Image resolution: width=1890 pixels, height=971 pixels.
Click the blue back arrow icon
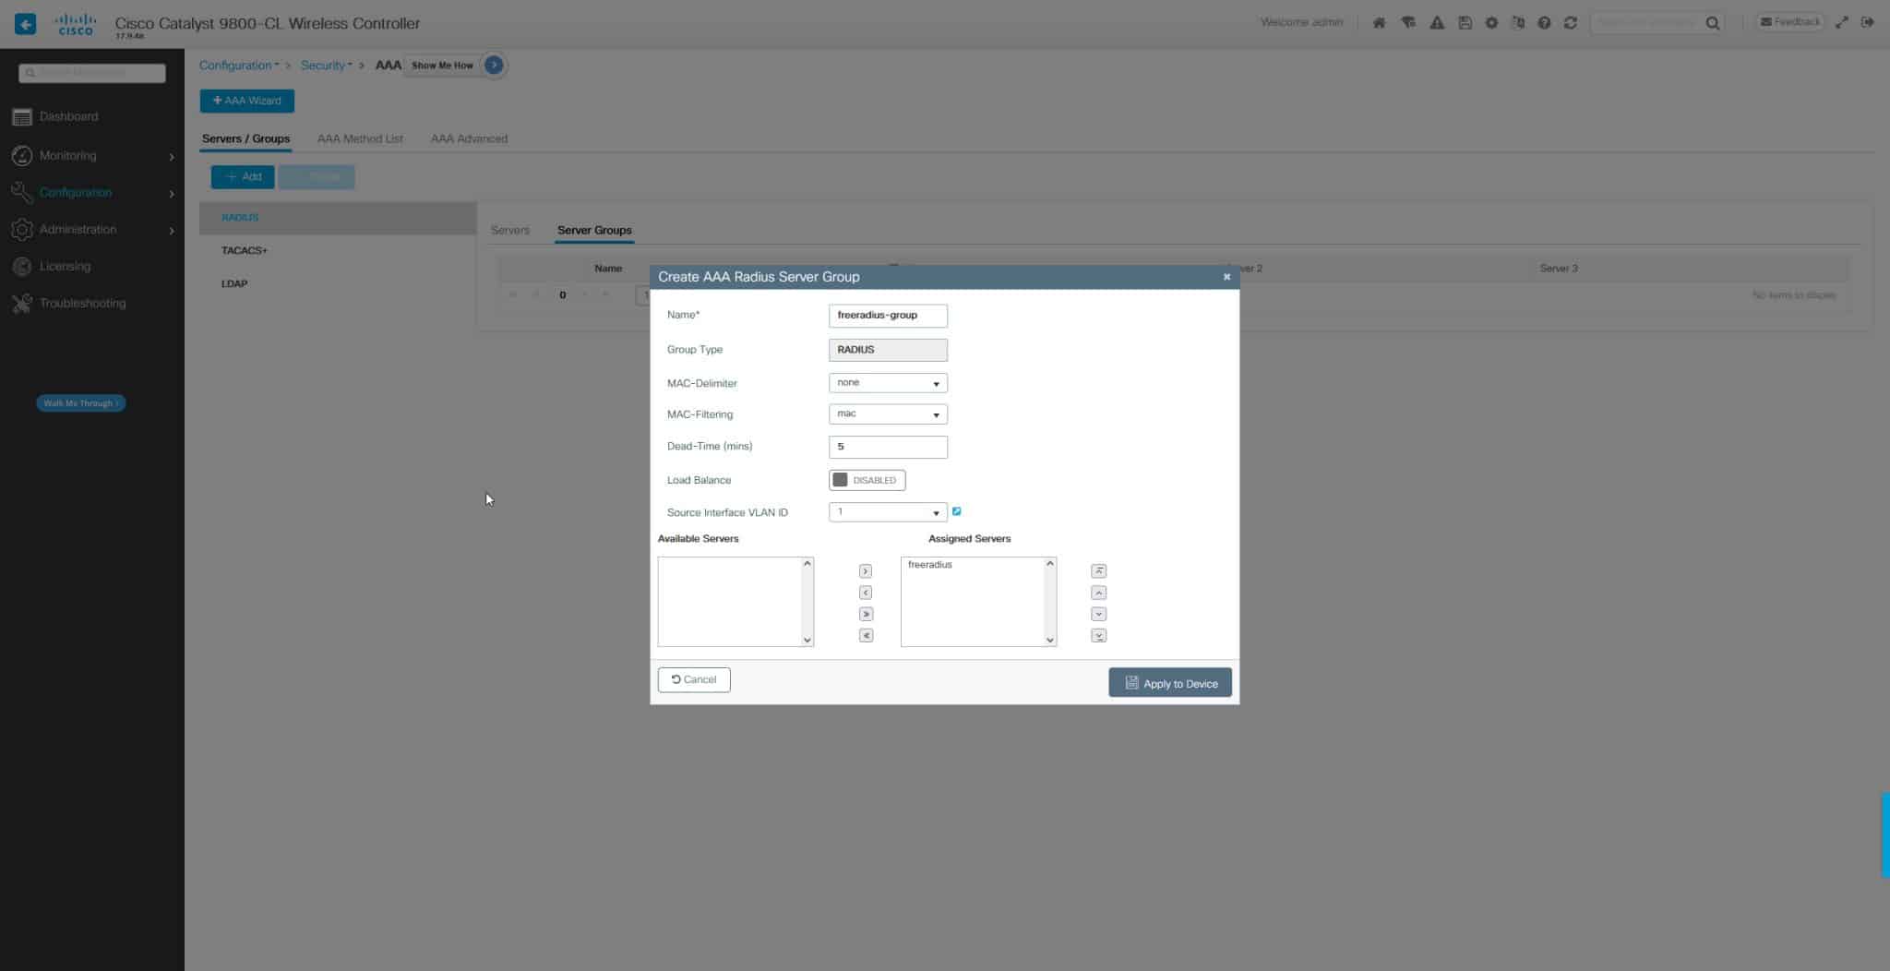[x=25, y=24]
